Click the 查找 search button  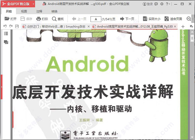pos(58,19)
